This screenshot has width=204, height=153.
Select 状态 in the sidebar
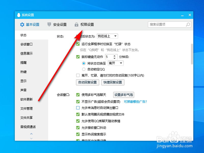pos(31,35)
